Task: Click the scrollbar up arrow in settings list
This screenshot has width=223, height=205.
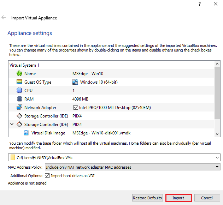Action: tap(217, 64)
